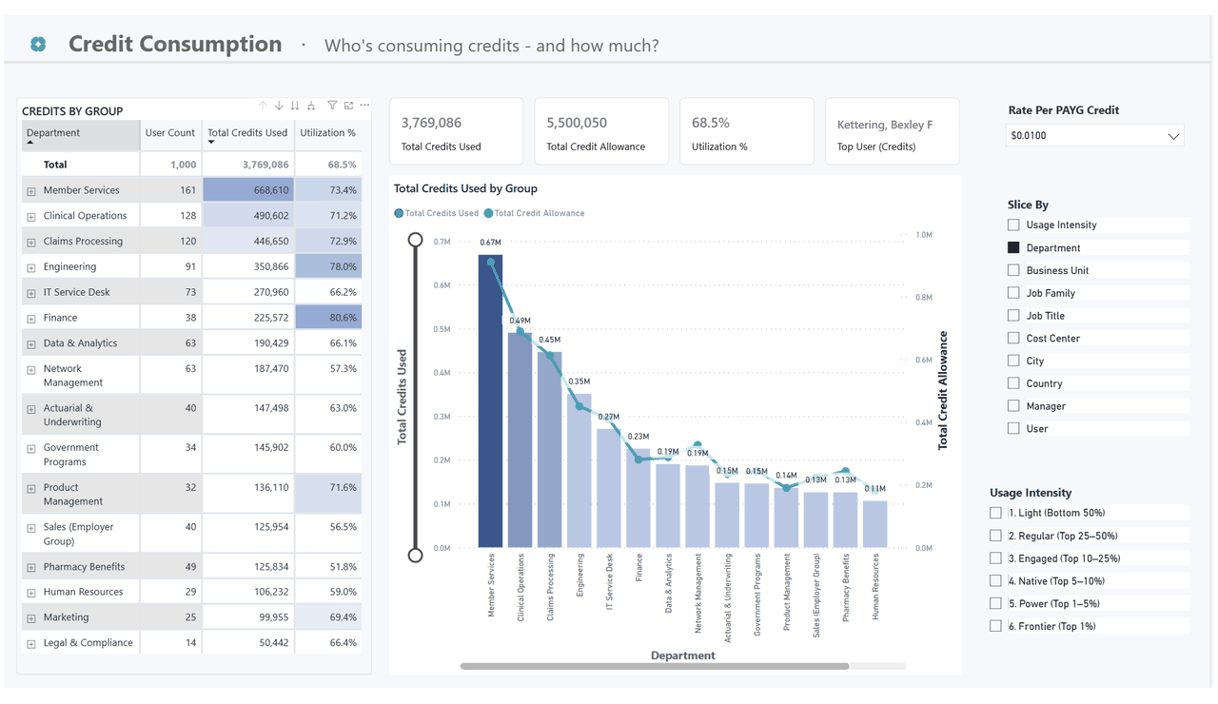Uncheck Department in Slice By

(x=1013, y=247)
